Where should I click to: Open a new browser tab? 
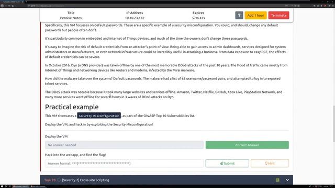(x=26, y=2)
